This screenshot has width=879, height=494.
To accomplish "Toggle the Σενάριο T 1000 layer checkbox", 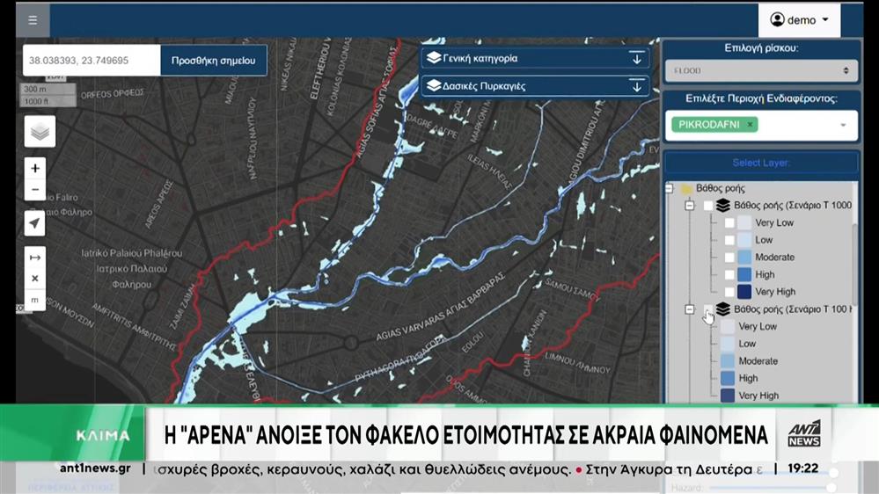I will point(708,206).
